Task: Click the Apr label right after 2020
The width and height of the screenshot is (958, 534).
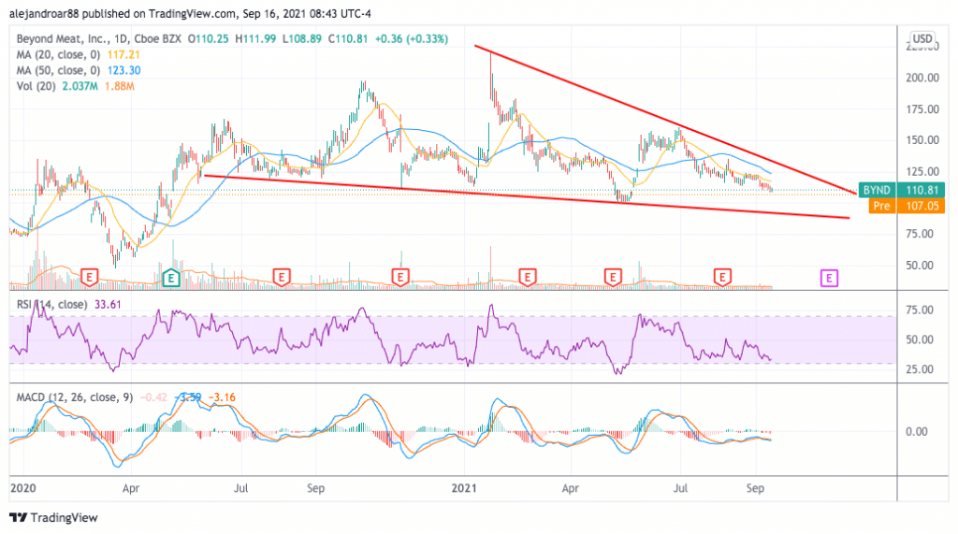Action: click(x=131, y=488)
